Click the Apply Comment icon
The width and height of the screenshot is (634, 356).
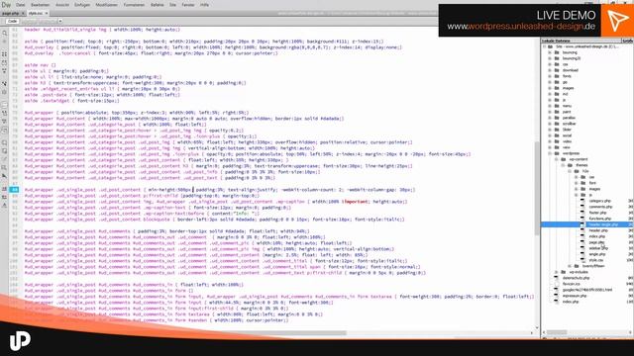tap(4, 142)
